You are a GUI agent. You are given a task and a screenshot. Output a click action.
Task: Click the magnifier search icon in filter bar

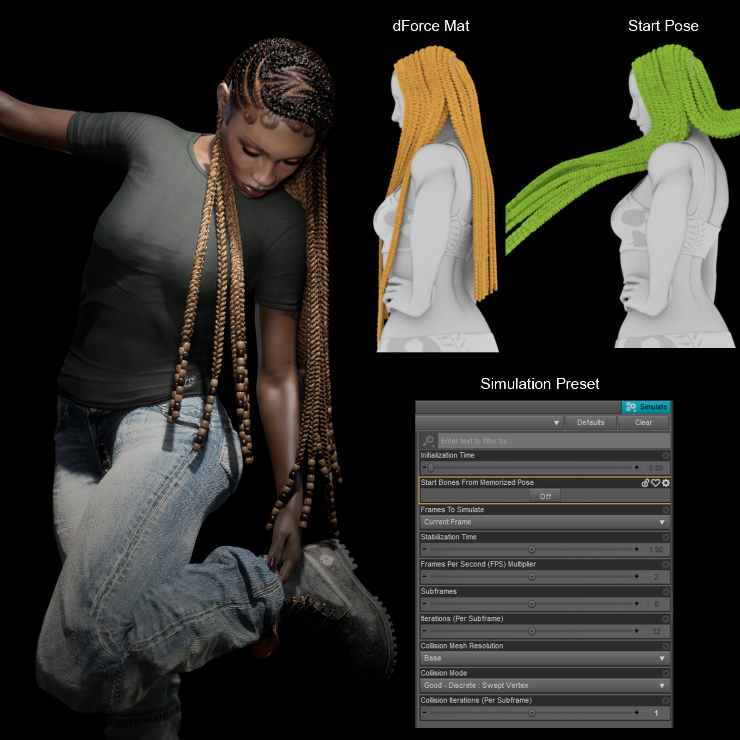pyautogui.click(x=429, y=441)
